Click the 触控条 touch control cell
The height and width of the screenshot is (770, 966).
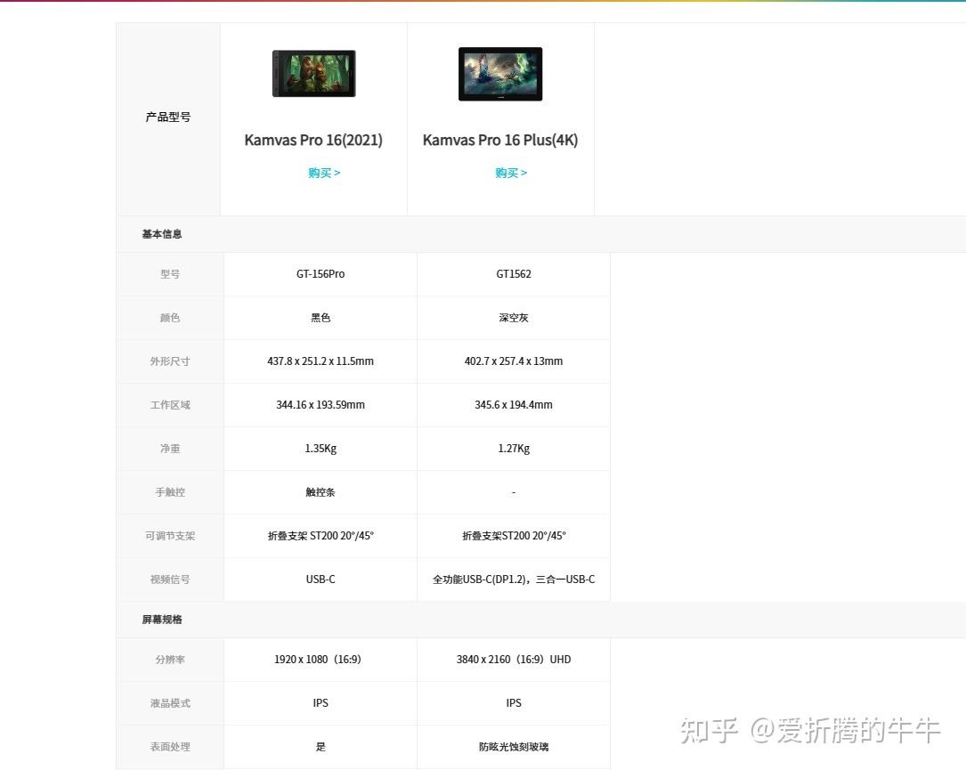pyautogui.click(x=321, y=493)
